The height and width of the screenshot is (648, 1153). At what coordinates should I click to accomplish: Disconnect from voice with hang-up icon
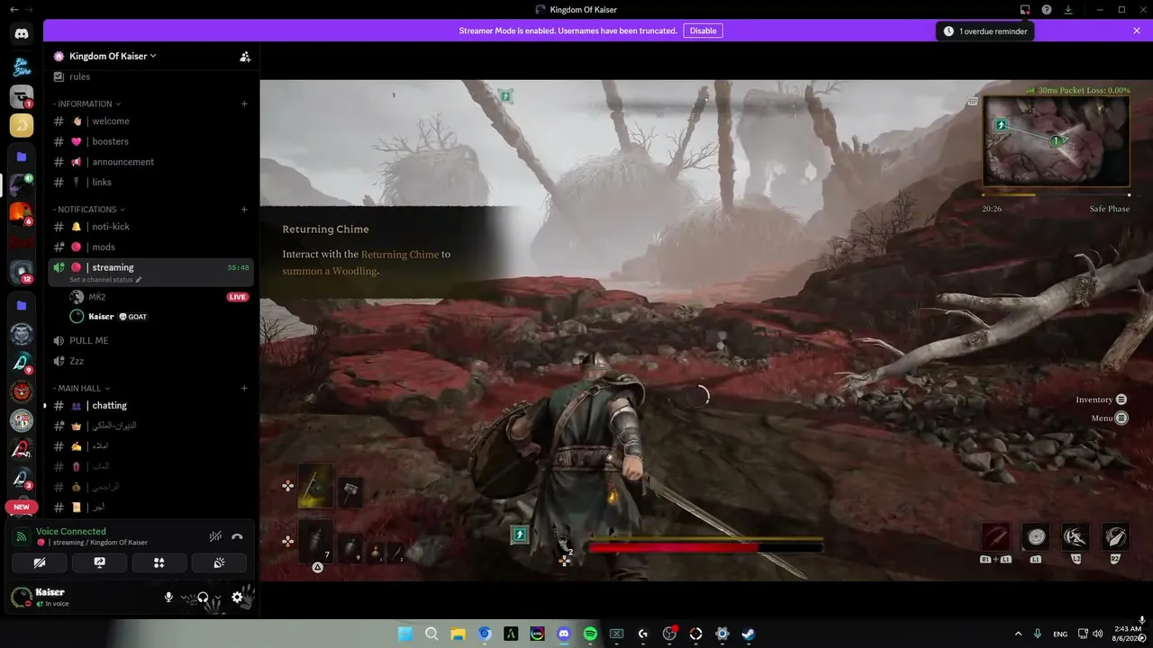pos(237,536)
